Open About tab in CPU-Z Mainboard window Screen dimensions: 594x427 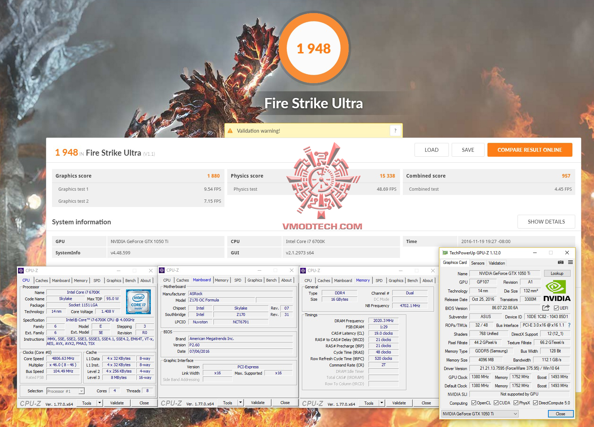(x=286, y=280)
